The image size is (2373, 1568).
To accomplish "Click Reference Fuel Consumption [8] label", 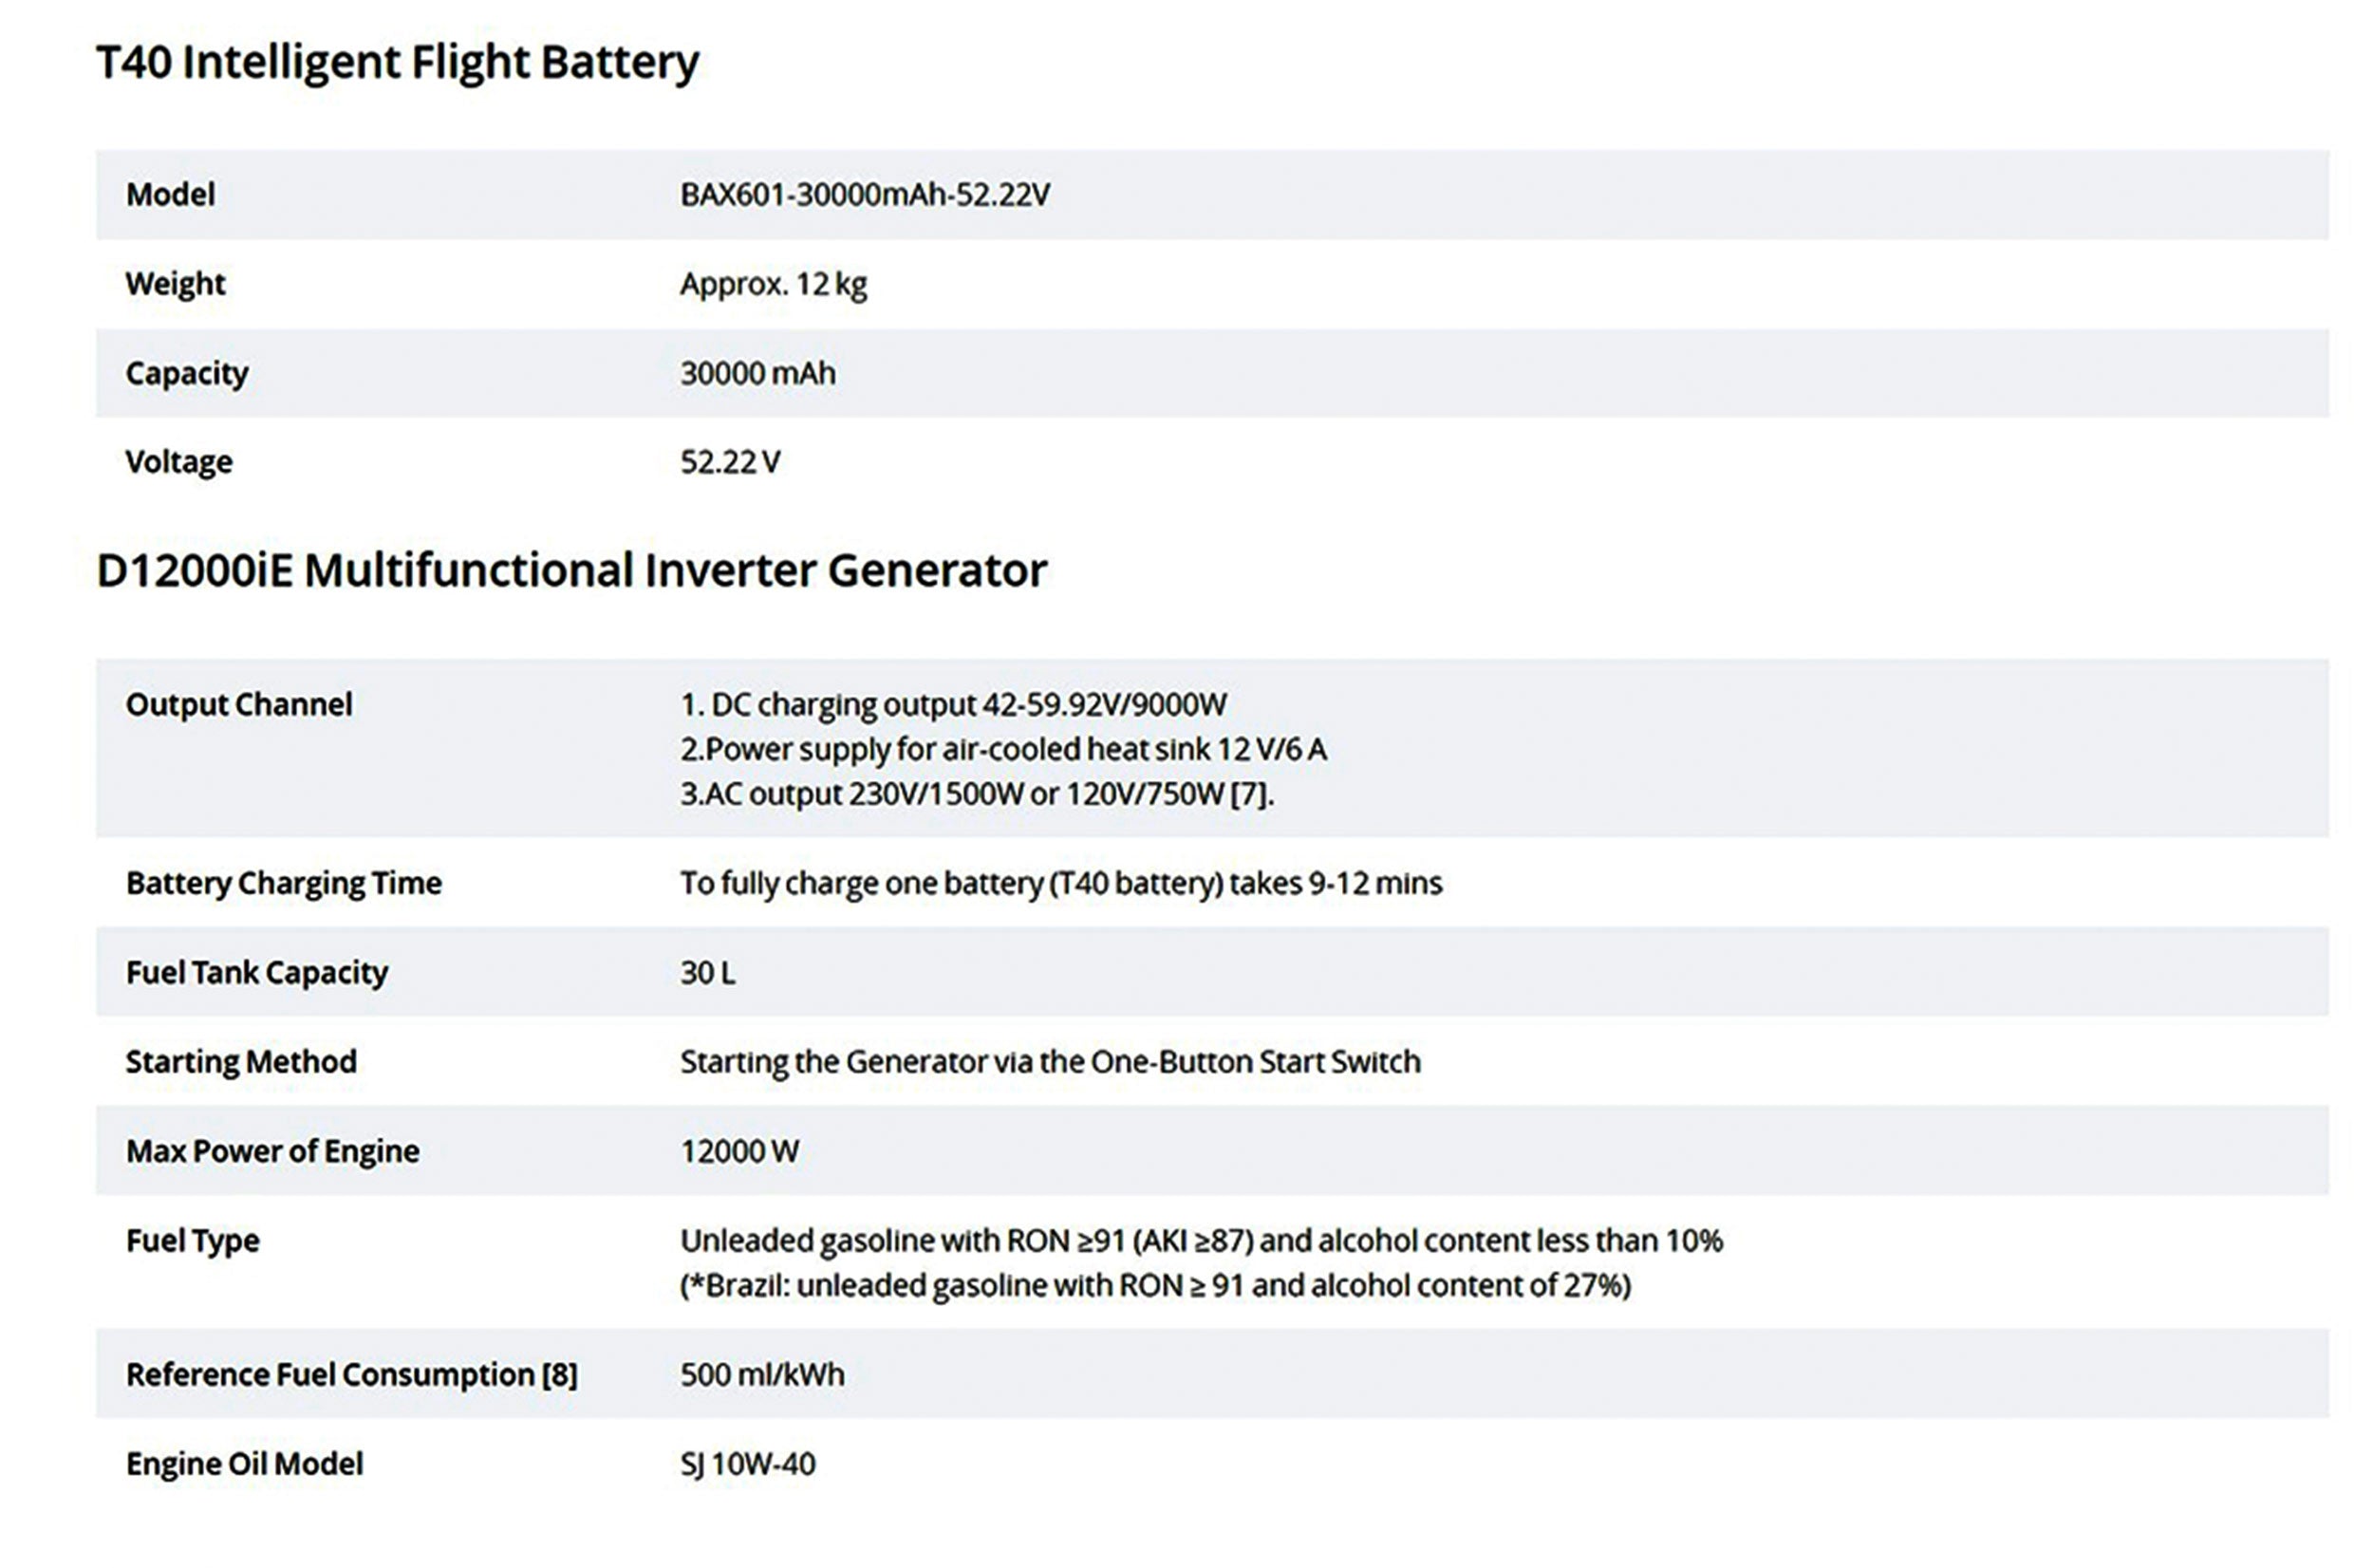I will coord(351,1375).
